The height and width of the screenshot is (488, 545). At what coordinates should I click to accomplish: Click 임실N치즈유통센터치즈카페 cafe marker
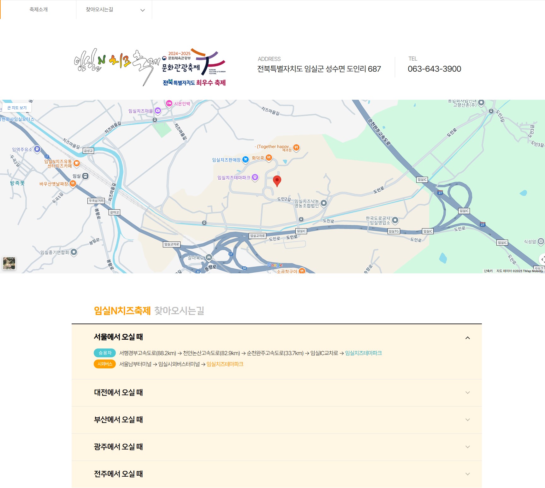click(x=76, y=163)
